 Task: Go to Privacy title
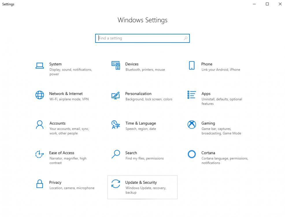[x=55, y=183]
